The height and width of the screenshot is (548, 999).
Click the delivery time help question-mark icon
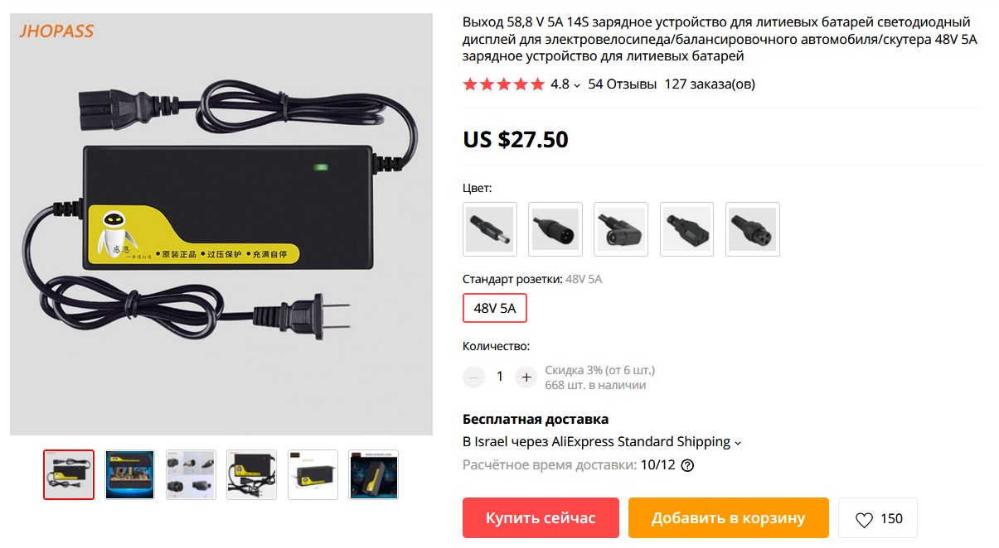point(686,465)
